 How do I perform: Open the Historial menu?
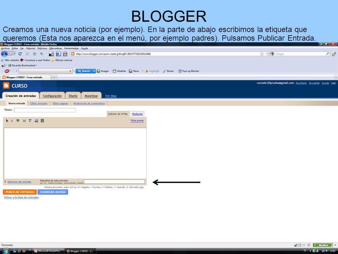coord(30,48)
